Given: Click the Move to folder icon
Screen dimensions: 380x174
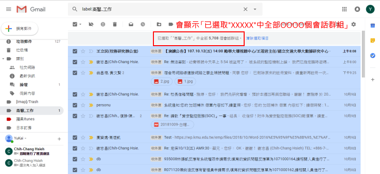Looking at the screenshot, I should coord(159,24).
